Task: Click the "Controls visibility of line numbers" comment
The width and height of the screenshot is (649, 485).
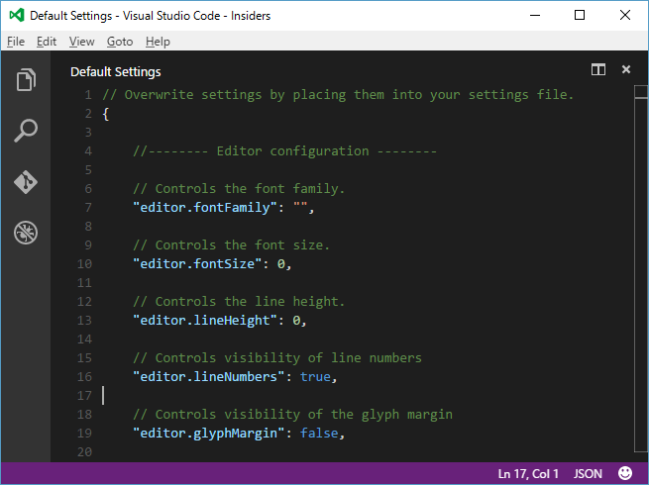Action: click(277, 357)
